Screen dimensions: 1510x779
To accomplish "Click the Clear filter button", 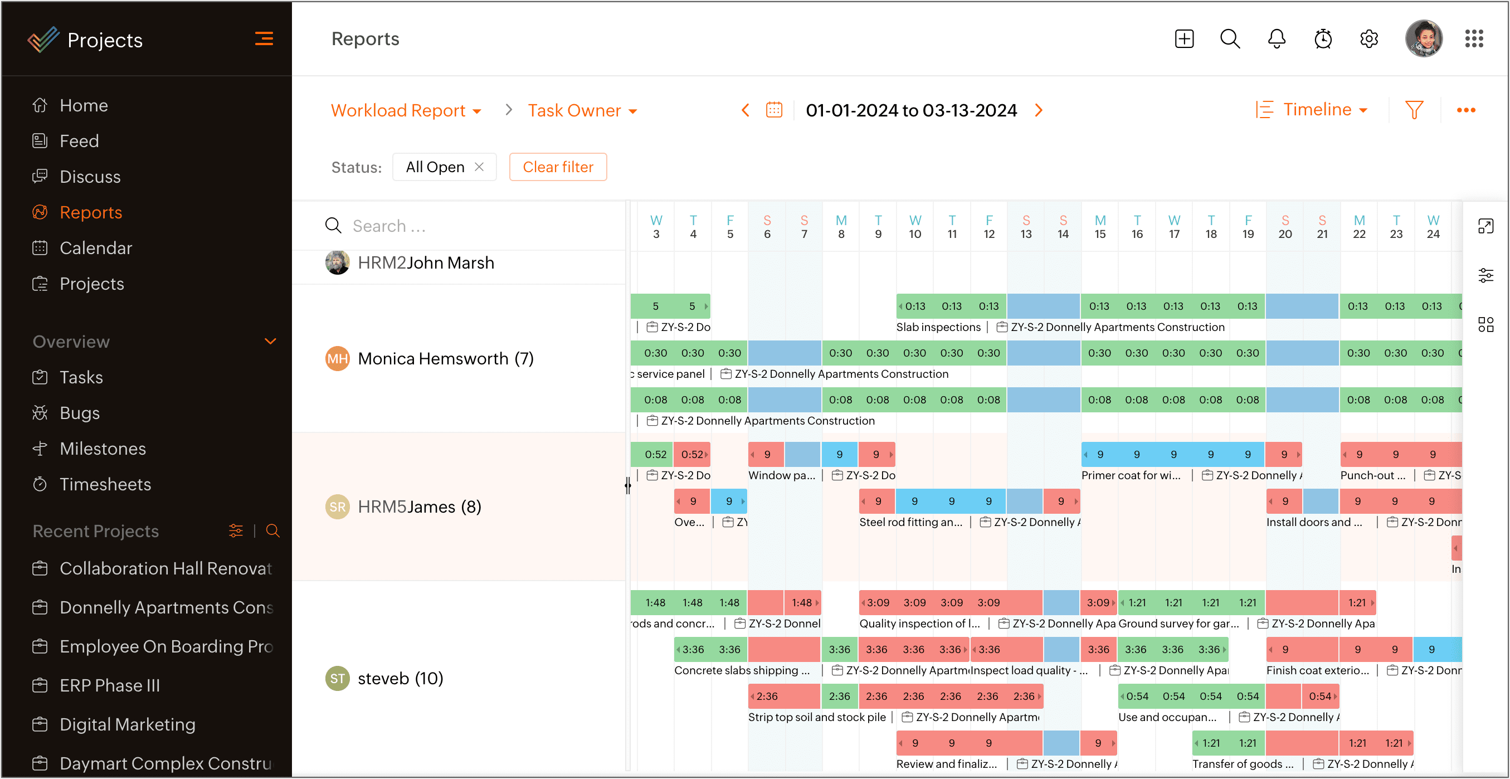I will pyautogui.click(x=557, y=167).
